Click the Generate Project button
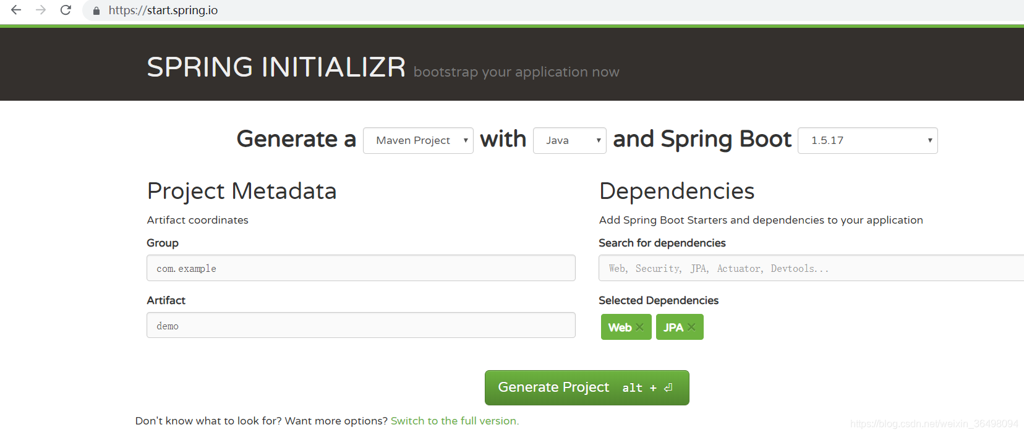The height and width of the screenshot is (435, 1024). point(587,387)
